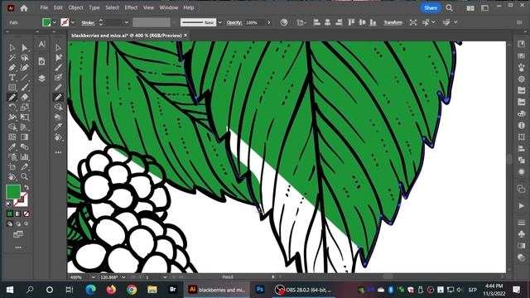
Task: Select the Shape Builder tool
Action: click(x=12, y=127)
